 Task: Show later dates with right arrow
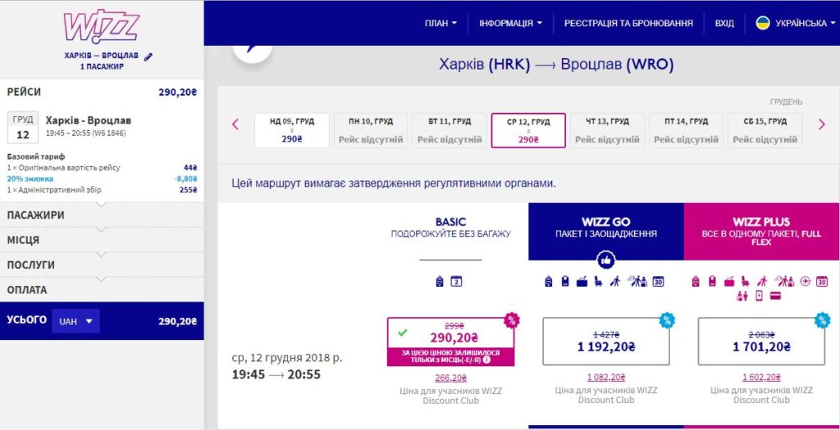tap(822, 124)
